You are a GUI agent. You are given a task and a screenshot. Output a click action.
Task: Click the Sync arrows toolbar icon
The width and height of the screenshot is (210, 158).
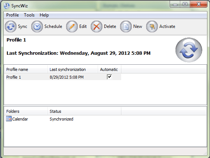click(11, 26)
